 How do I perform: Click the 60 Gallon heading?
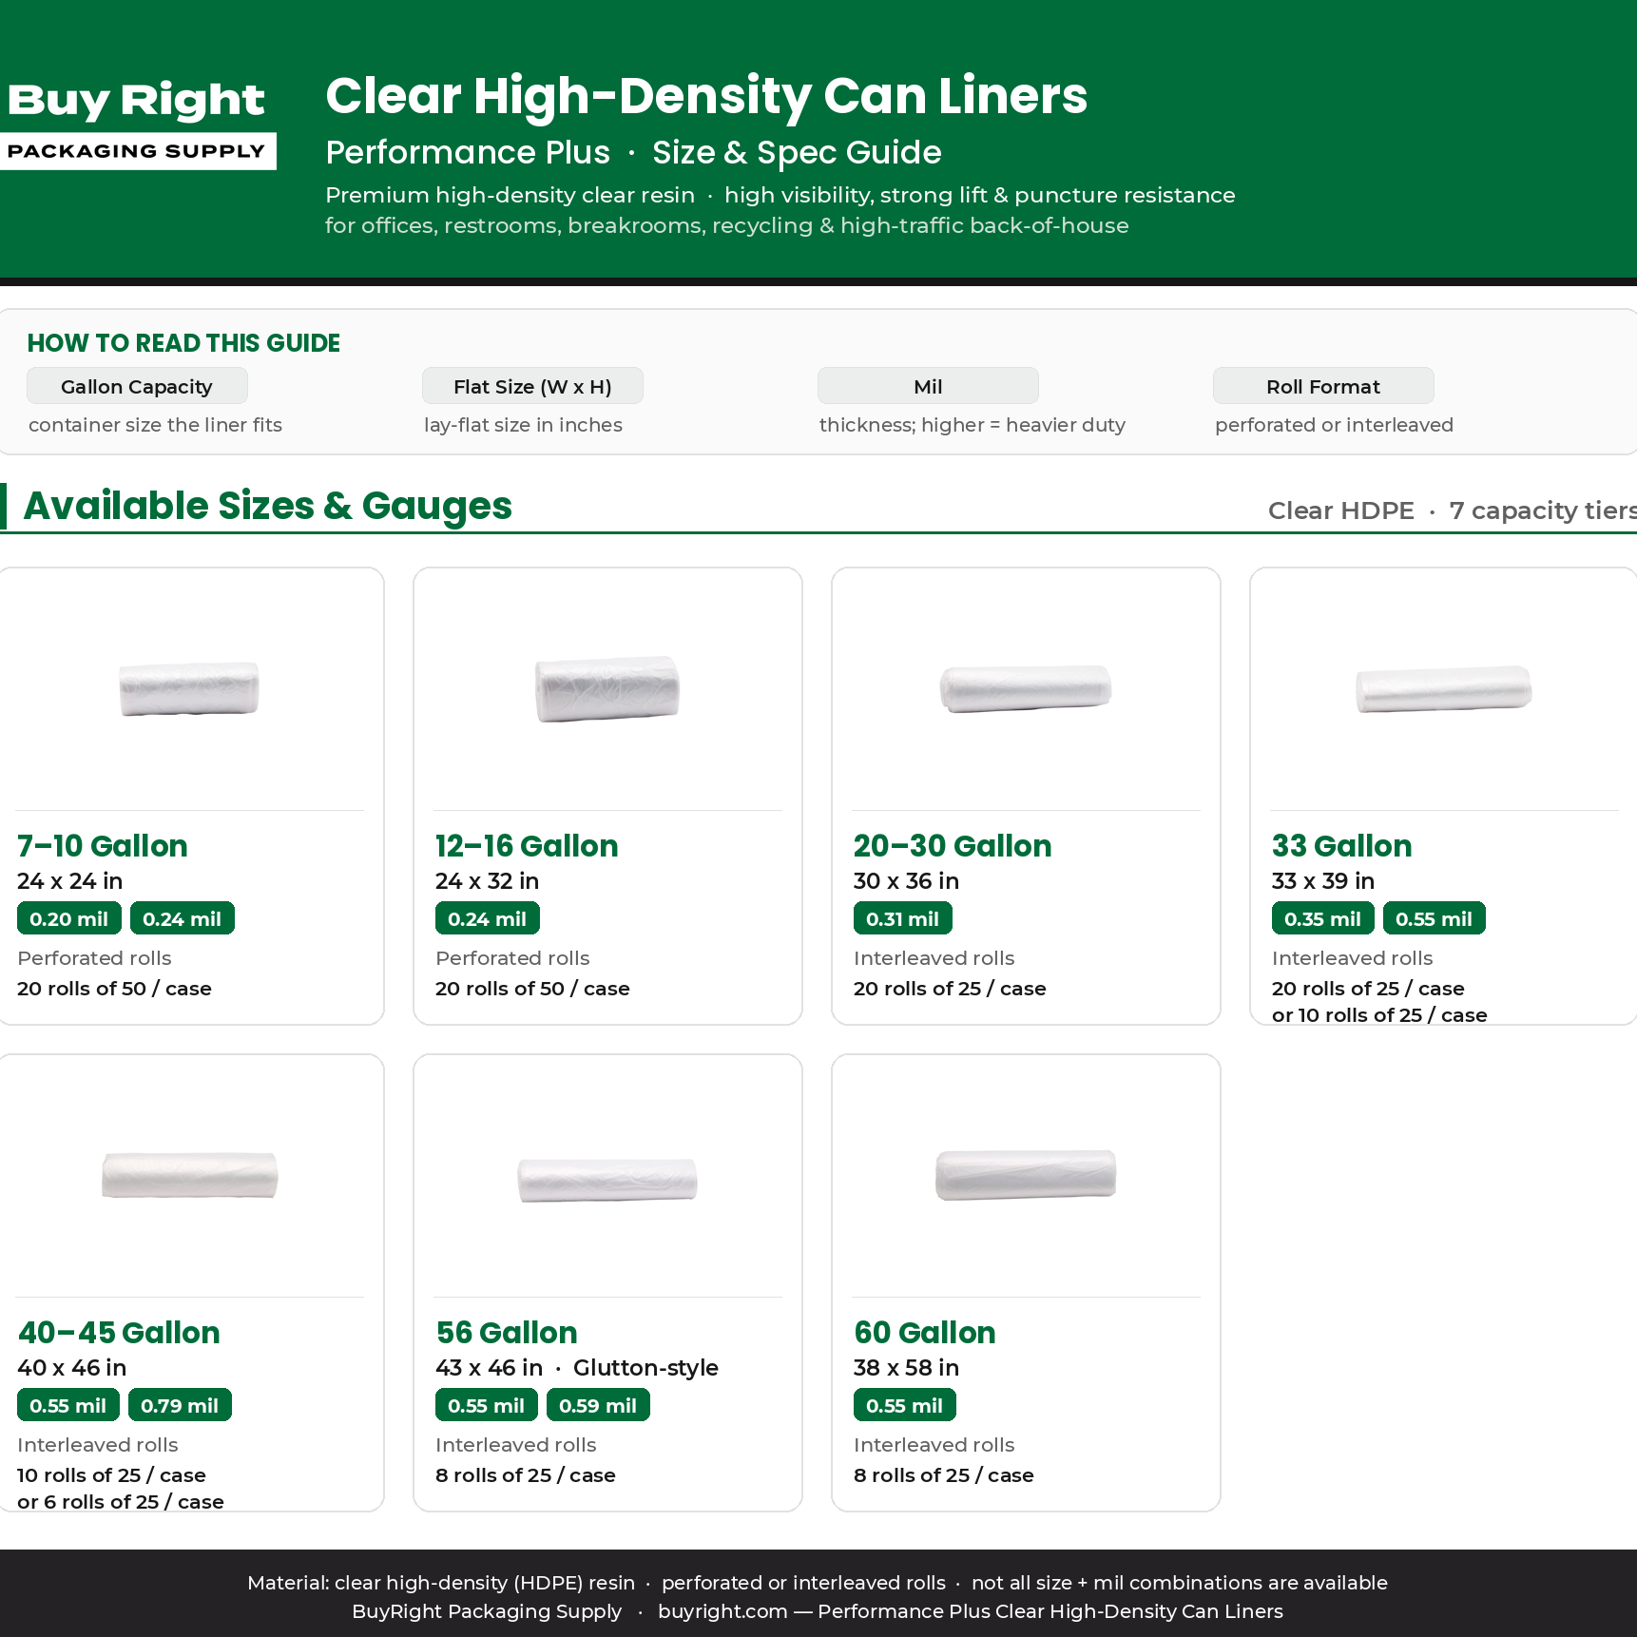pyautogui.click(x=925, y=1332)
